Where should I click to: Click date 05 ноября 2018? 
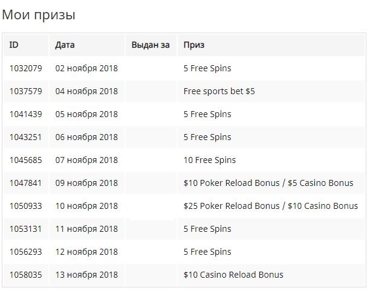pos(86,114)
